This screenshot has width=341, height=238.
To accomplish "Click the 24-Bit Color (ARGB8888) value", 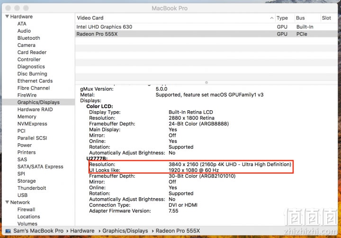I will click(198, 123).
